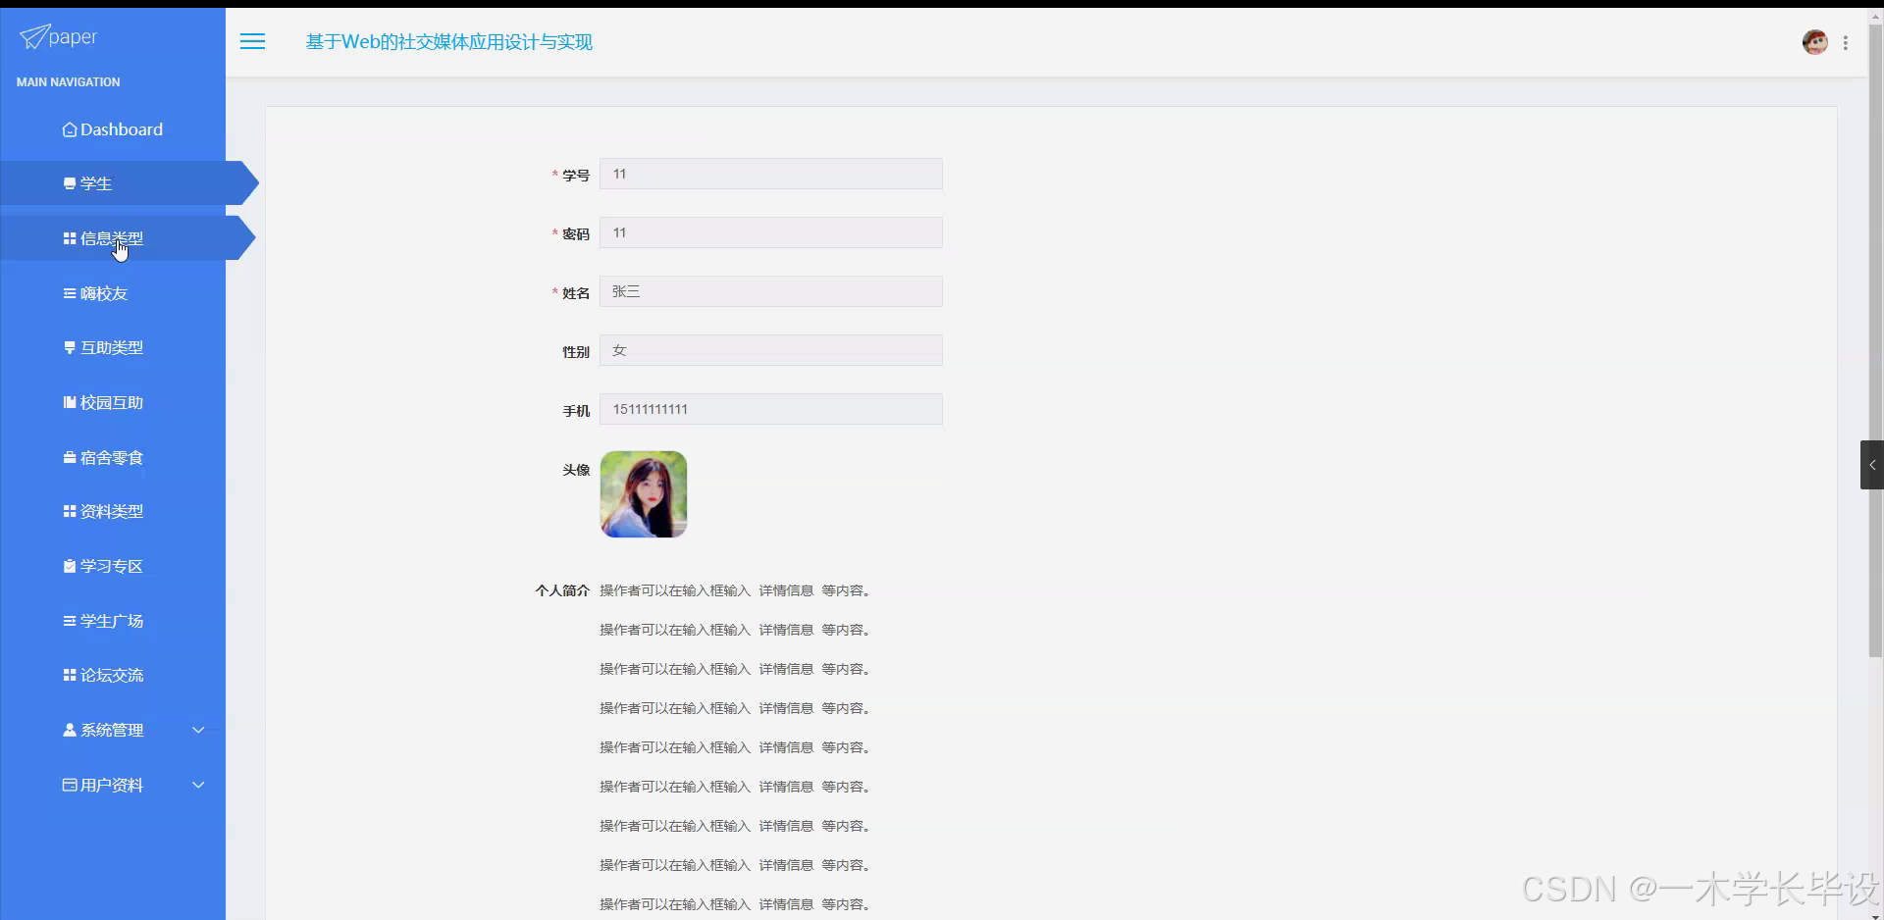Open the 嗨校友 section

pyautogui.click(x=104, y=292)
